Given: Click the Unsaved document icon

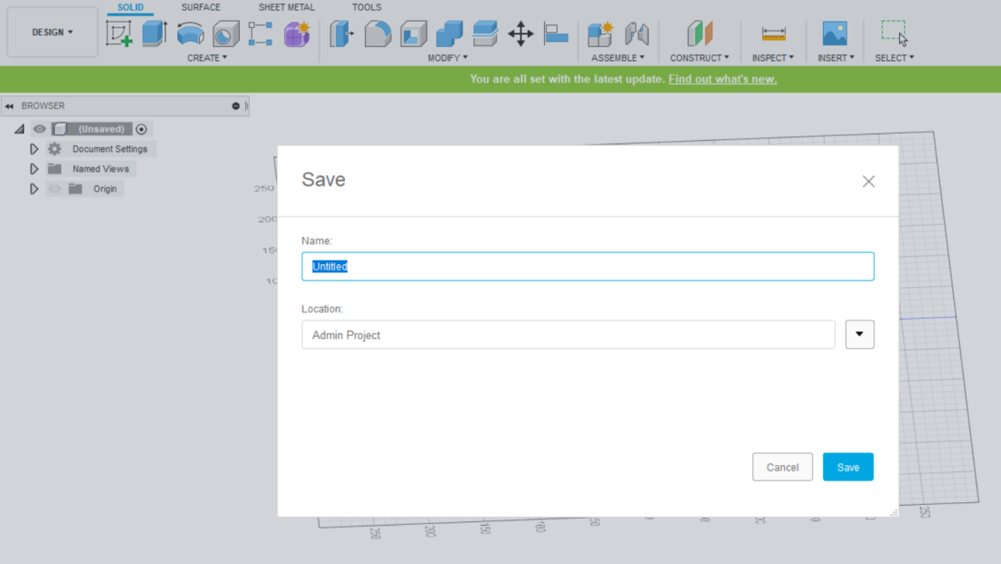Looking at the screenshot, I should point(60,129).
